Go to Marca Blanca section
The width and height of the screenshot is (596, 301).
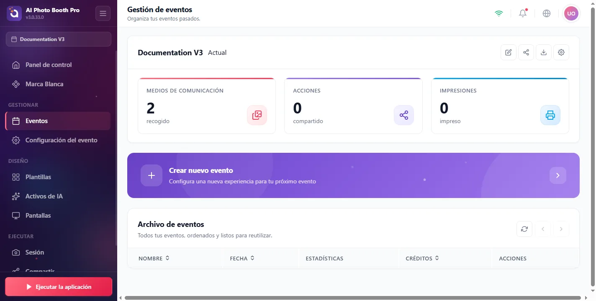58,84
